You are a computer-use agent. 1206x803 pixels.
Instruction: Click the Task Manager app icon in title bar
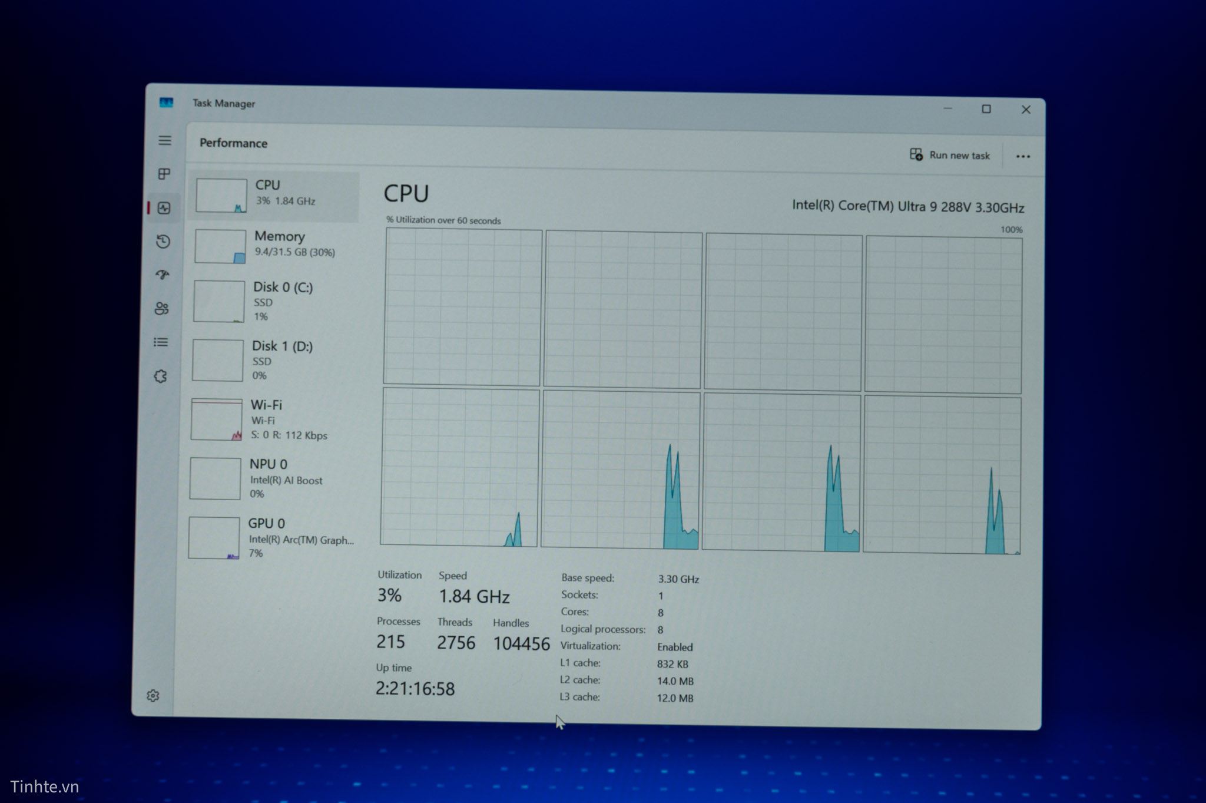(166, 103)
